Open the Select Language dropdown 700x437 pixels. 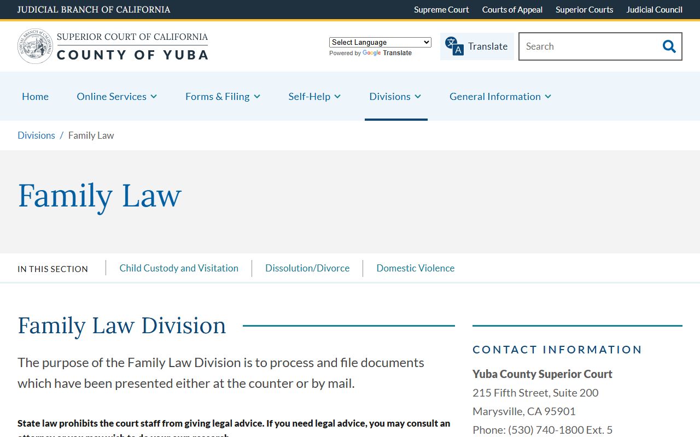tap(380, 42)
